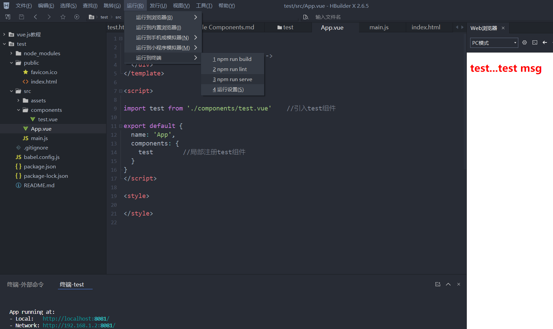Open the PC模式 dropdown

pyautogui.click(x=494, y=43)
